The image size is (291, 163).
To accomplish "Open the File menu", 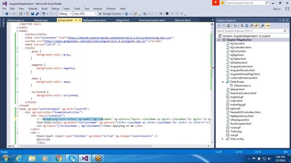I will point(4,9).
